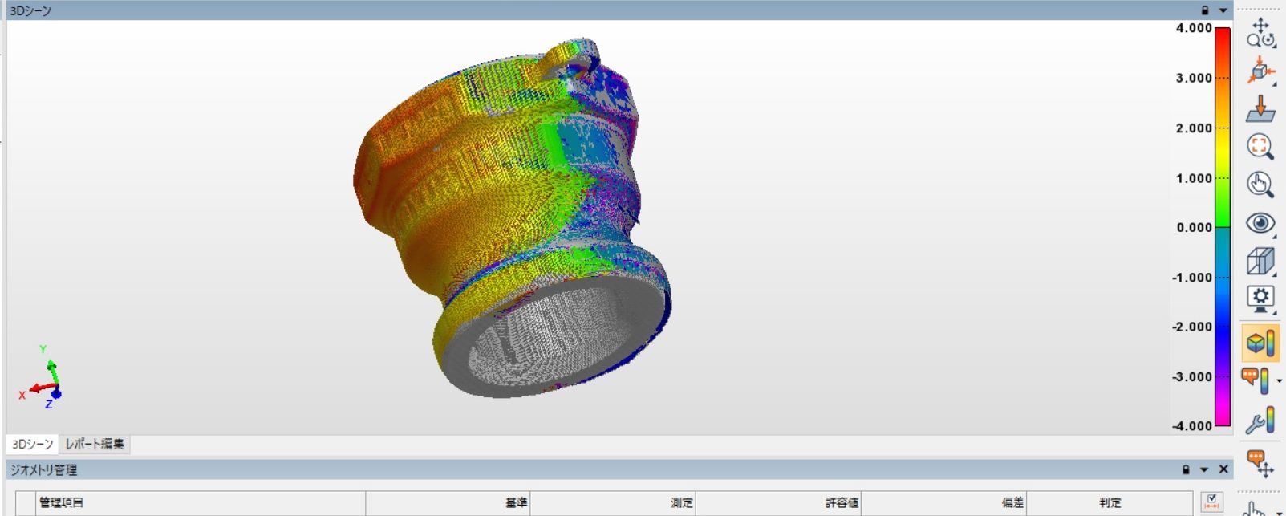Open the 3Dシーン panel dropdown arrow
The image size is (1286, 516).
coord(1223,10)
